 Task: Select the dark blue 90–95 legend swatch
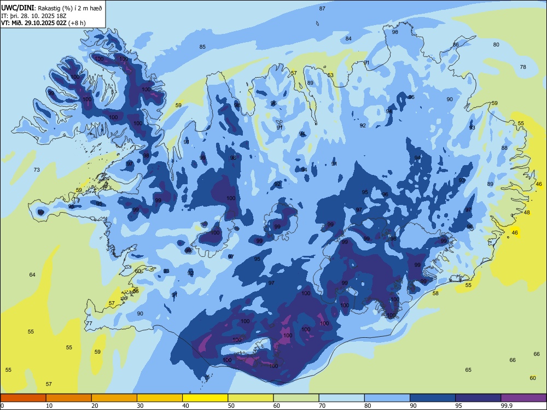[x=433, y=398]
